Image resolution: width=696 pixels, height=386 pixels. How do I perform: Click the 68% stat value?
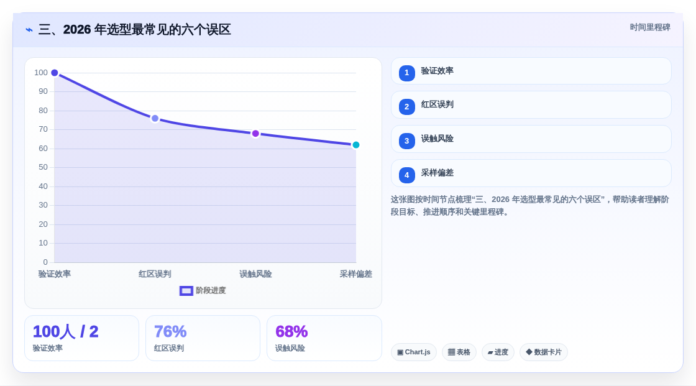(291, 332)
